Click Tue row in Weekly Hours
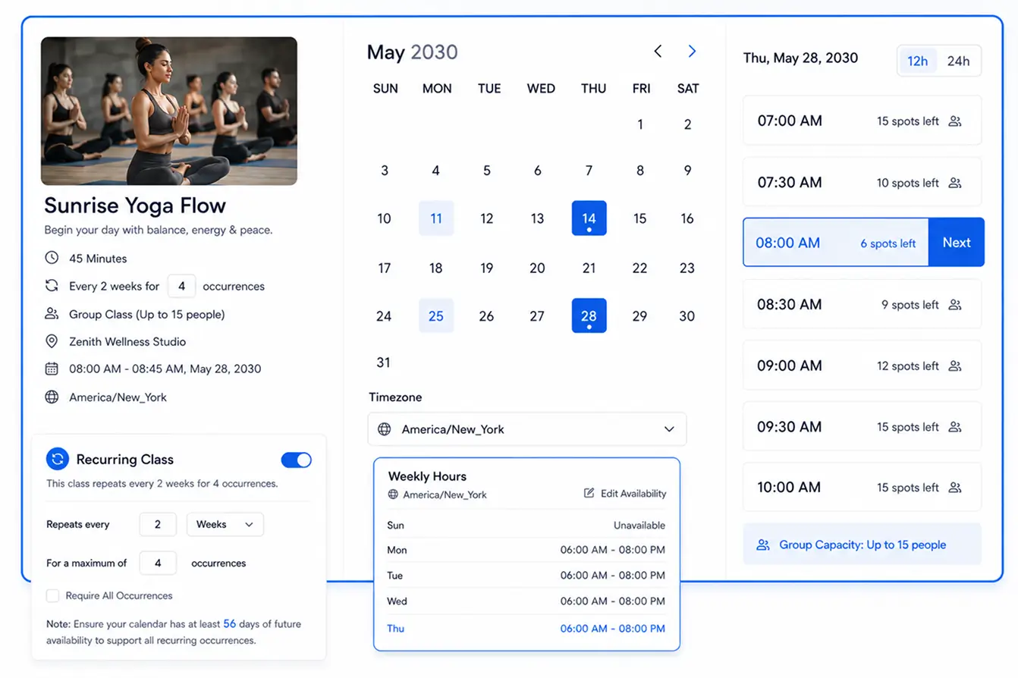 click(x=526, y=576)
